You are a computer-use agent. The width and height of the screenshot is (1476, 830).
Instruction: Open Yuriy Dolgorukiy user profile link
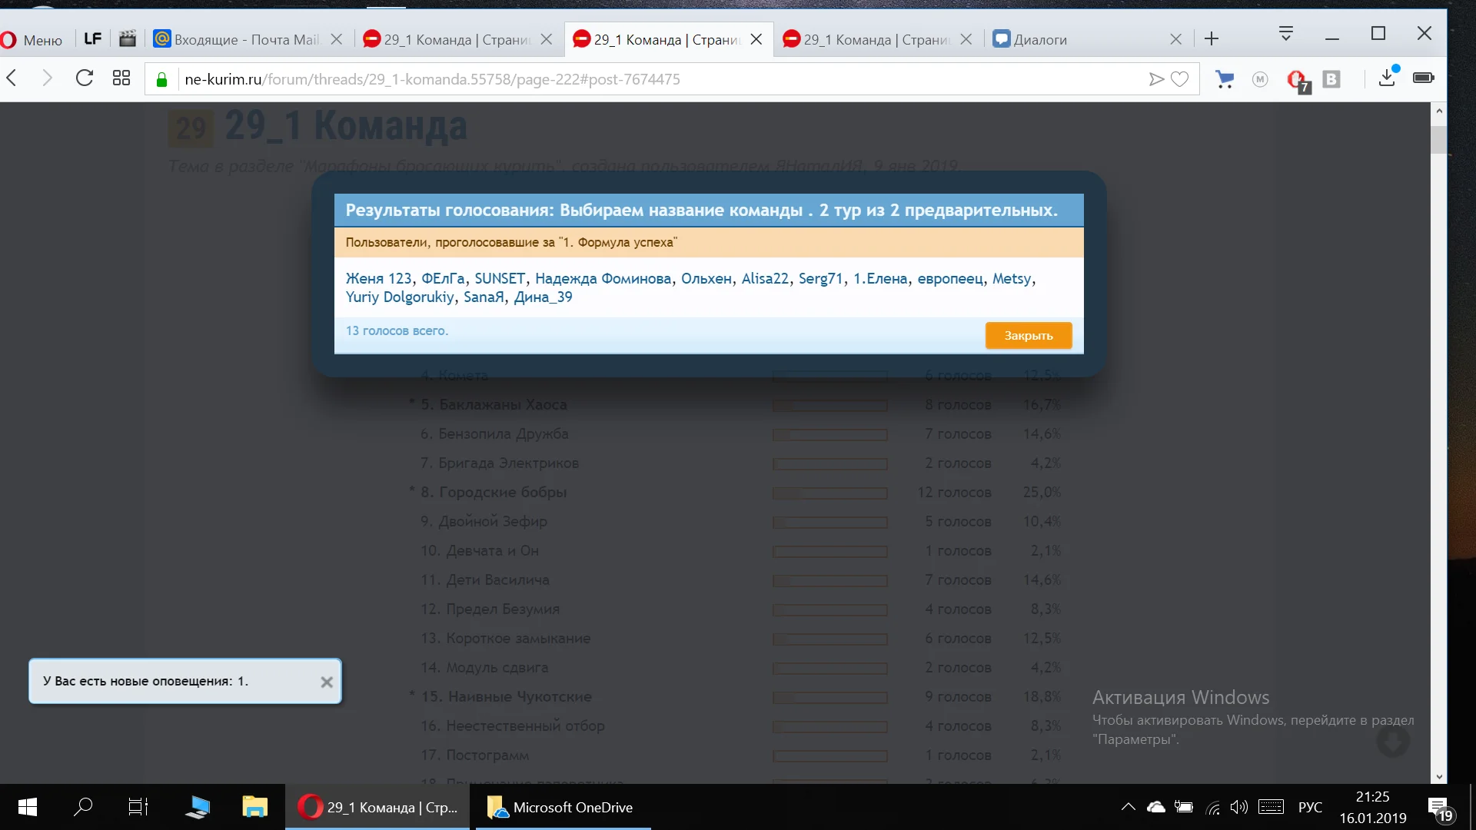pyautogui.click(x=400, y=297)
